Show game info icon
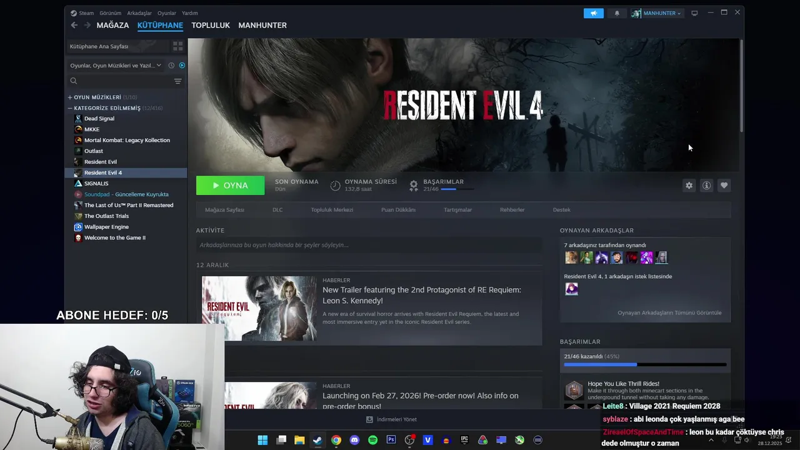Screen dimensions: 800x450 [706, 186]
